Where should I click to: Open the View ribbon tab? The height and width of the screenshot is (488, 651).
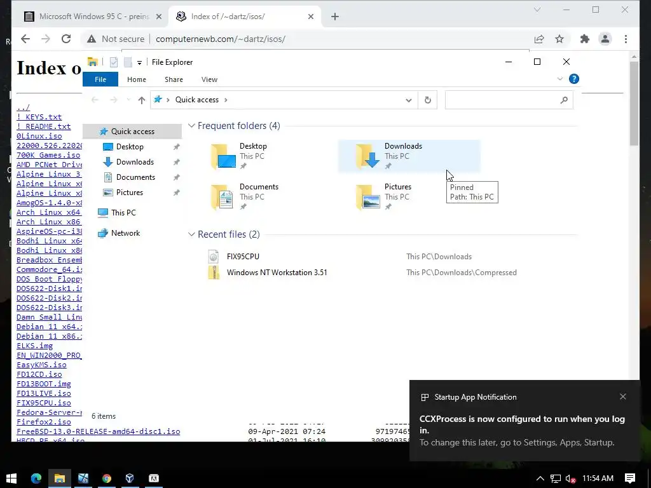(x=209, y=79)
